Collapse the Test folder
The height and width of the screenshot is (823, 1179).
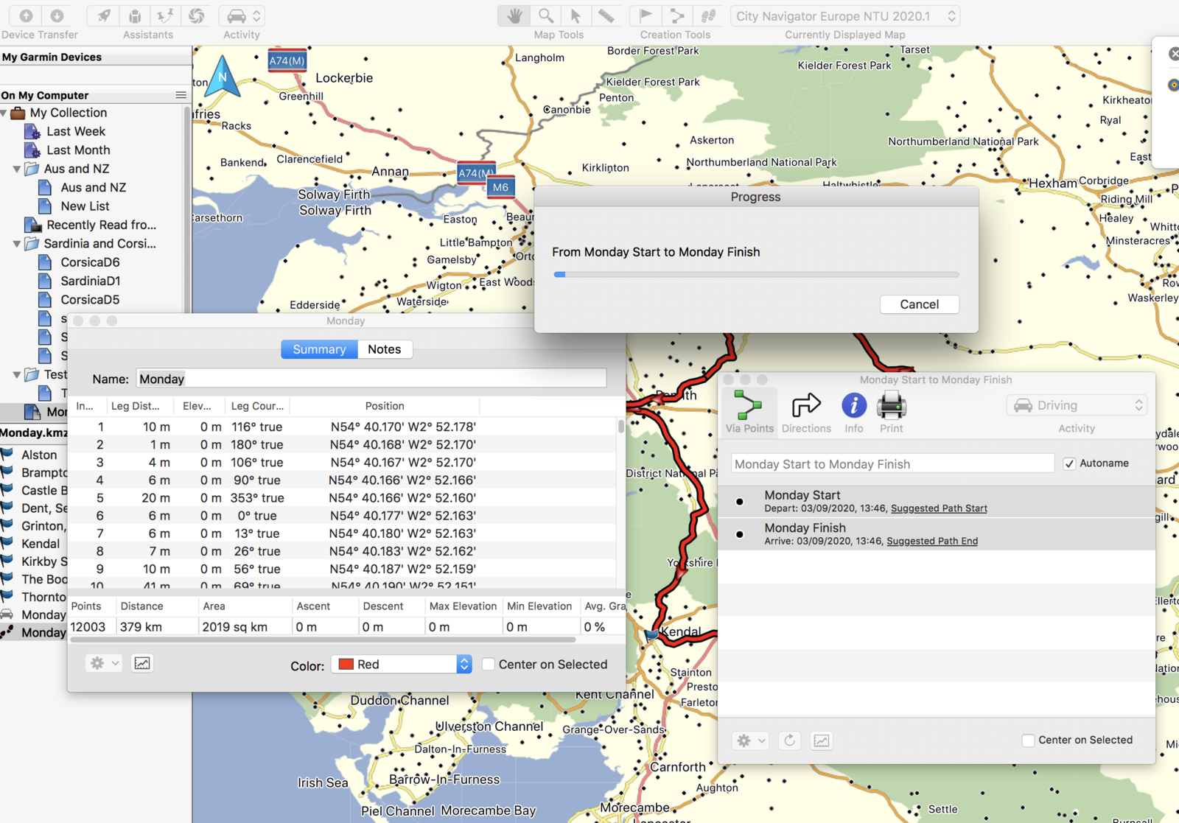[x=17, y=375]
